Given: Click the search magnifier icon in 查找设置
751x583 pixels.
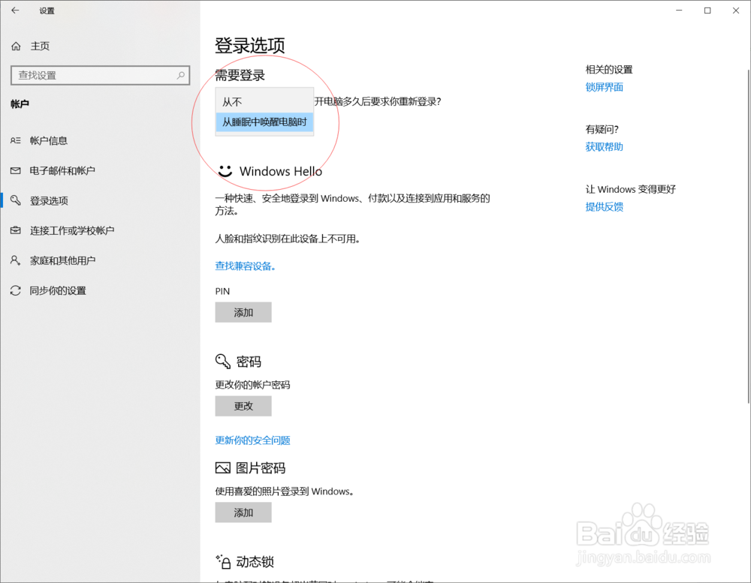Looking at the screenshot, I should [x=180, y=75].
